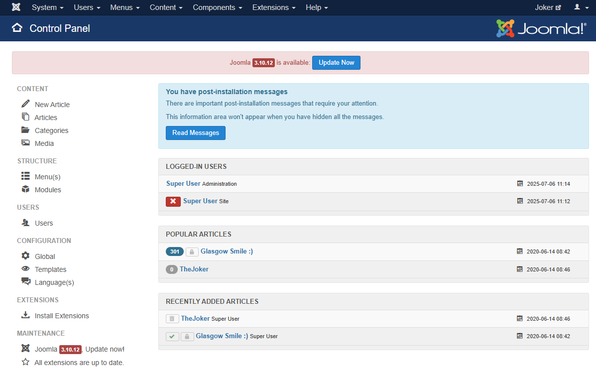Click the home icon beside Control Panel
596x378 pixels.
click(17, 28)
